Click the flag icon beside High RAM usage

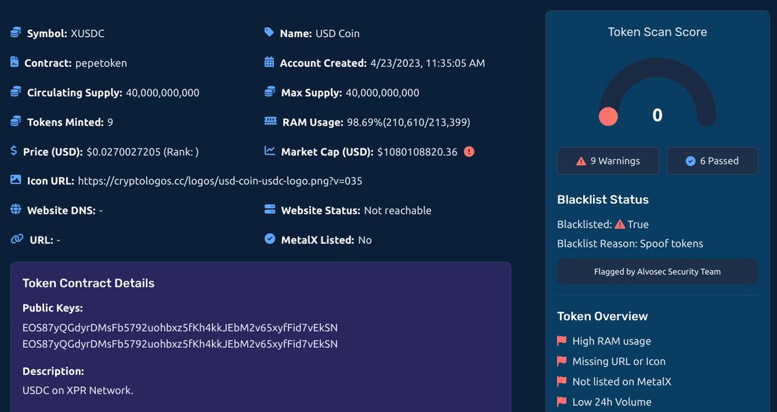click(561, 341)
